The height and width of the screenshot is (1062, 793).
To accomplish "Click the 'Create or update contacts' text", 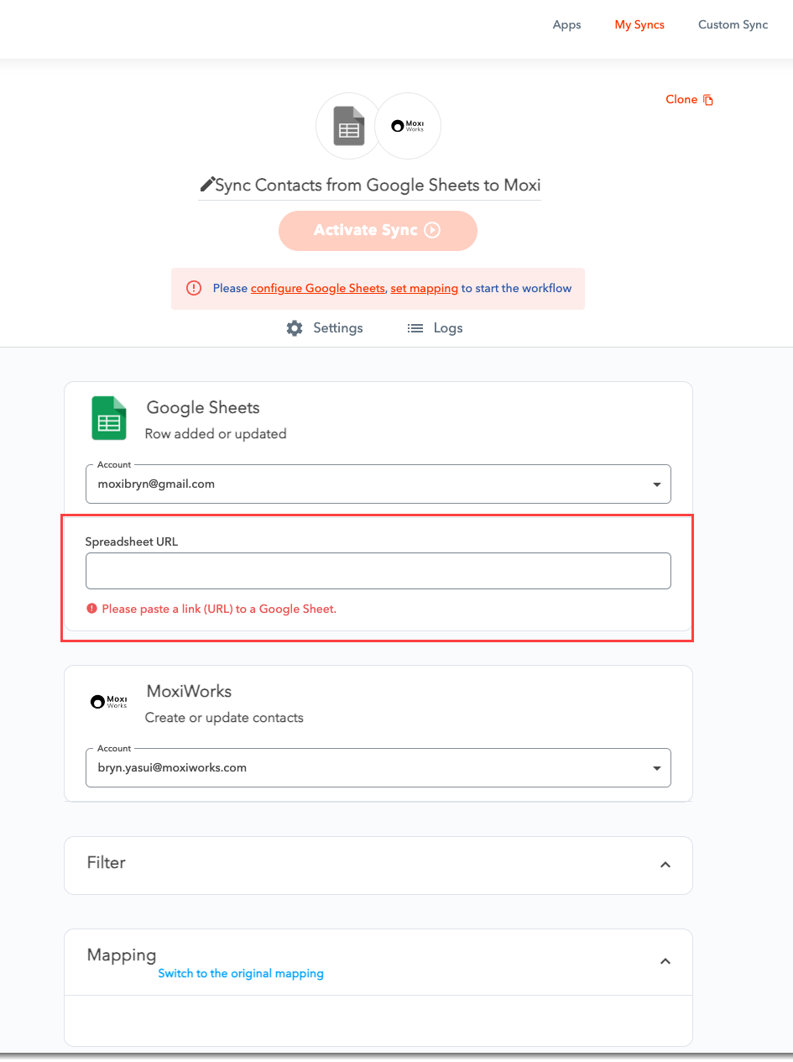I will (x=224, y=718).
